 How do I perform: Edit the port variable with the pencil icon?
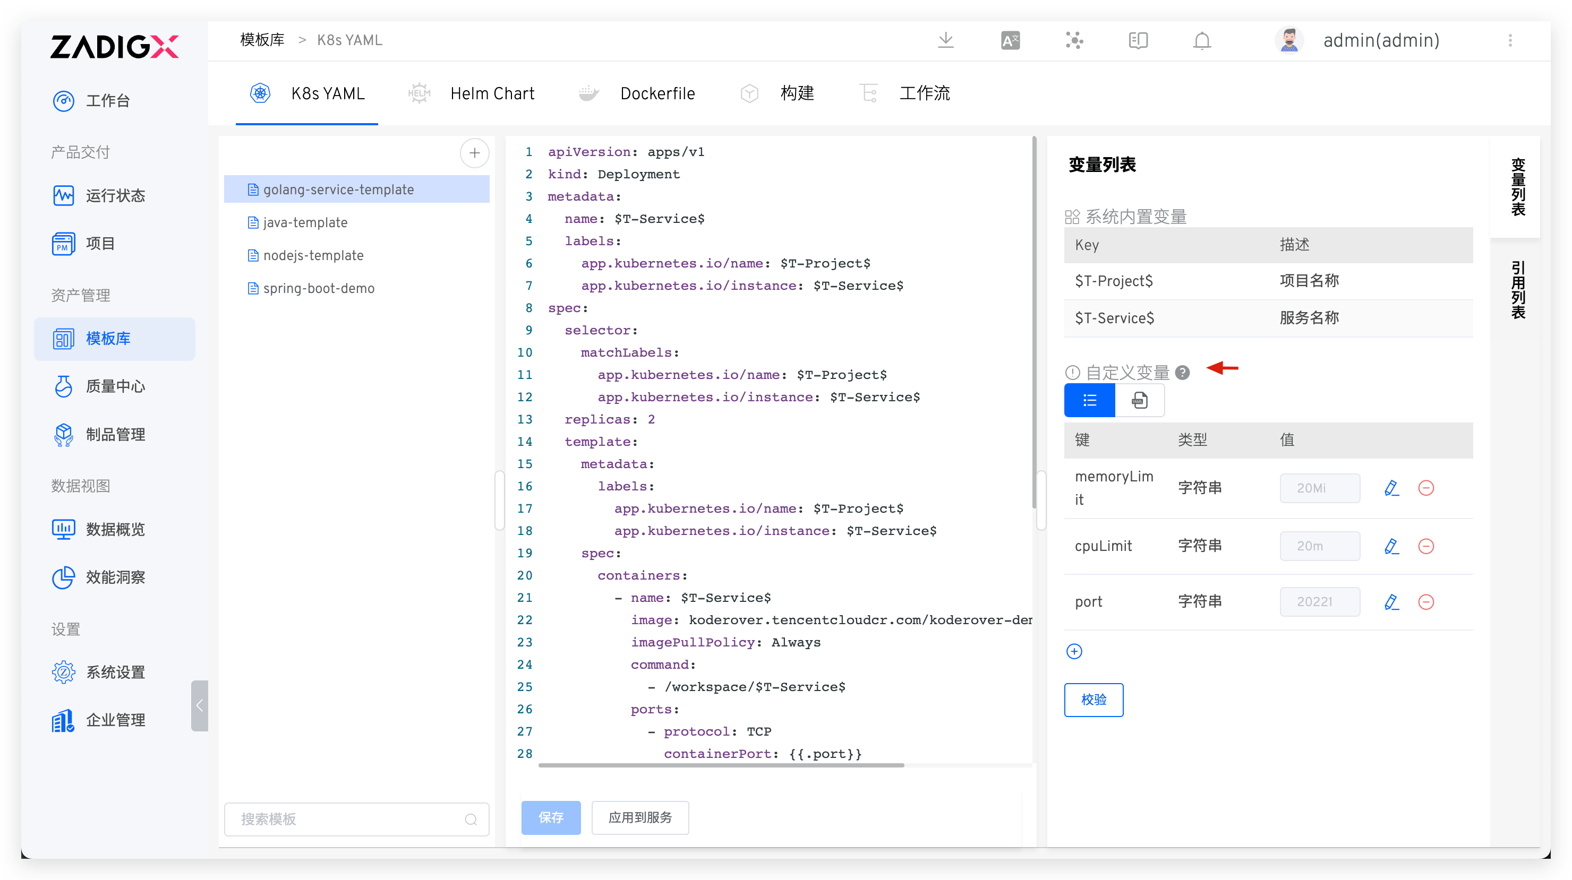click(x=1392, y=602)
